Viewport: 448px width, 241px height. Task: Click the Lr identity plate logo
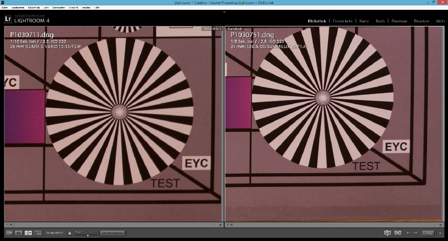[8, 19]
